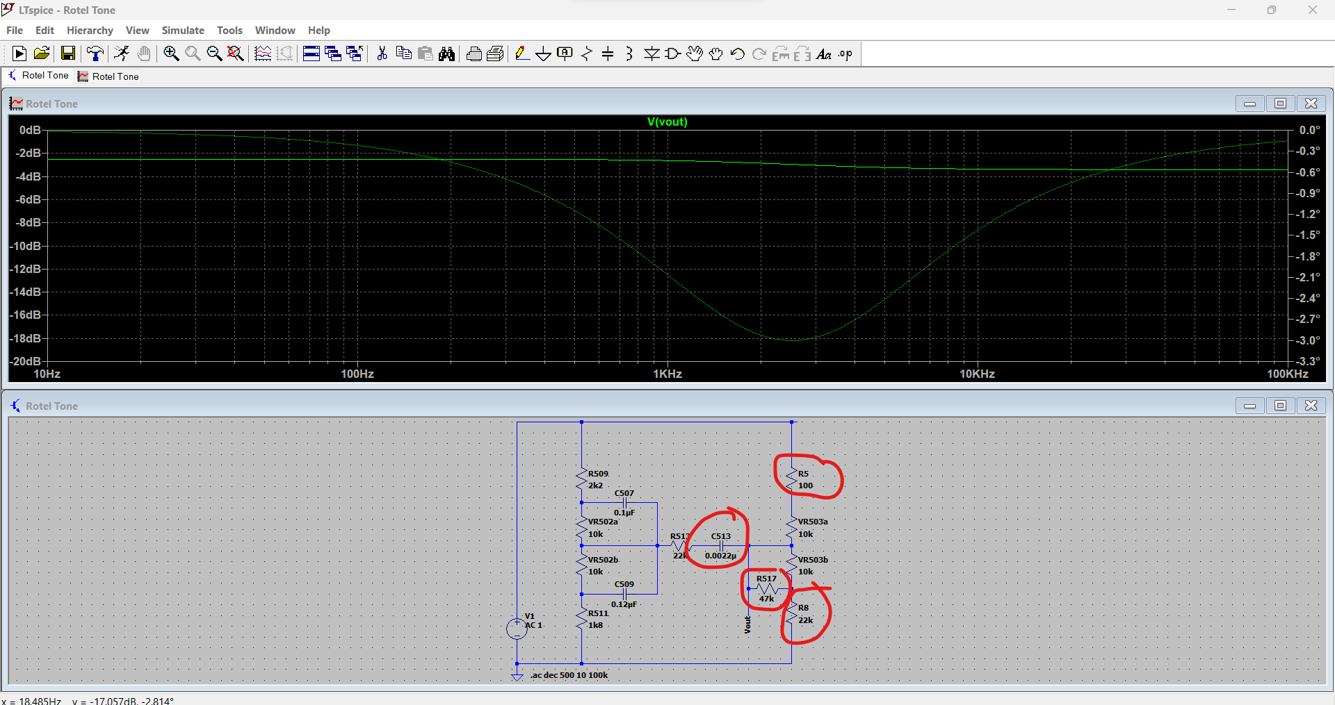
Task: Place a capacitor component
Action: click(x=608, y=53)
